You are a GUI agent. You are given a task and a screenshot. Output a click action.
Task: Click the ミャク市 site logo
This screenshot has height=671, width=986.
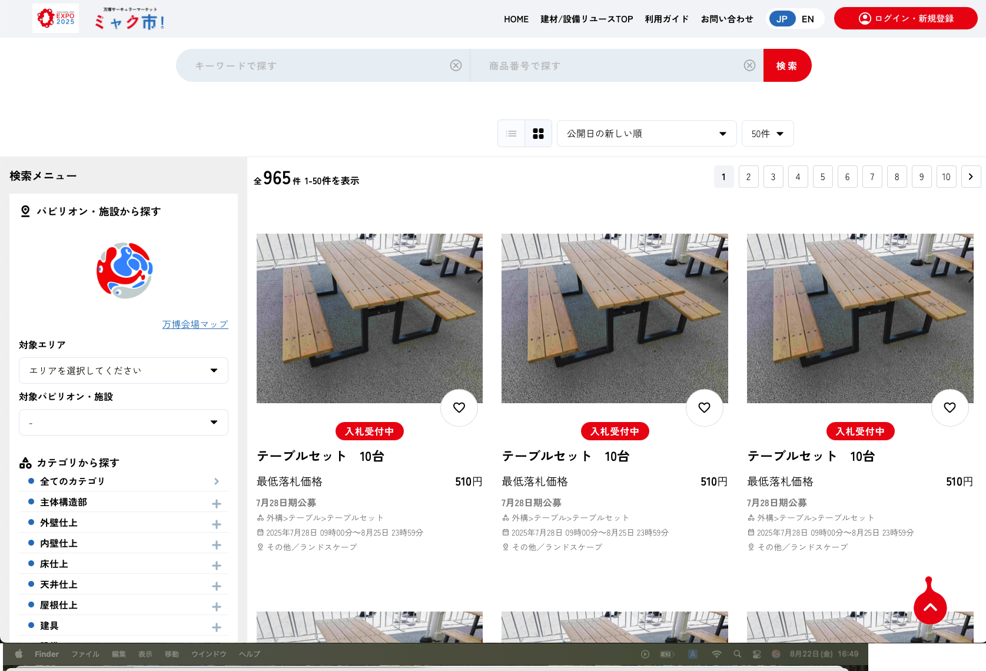point(128,18)
